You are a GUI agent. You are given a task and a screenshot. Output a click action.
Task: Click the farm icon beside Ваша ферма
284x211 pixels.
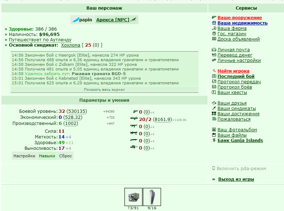214,28
